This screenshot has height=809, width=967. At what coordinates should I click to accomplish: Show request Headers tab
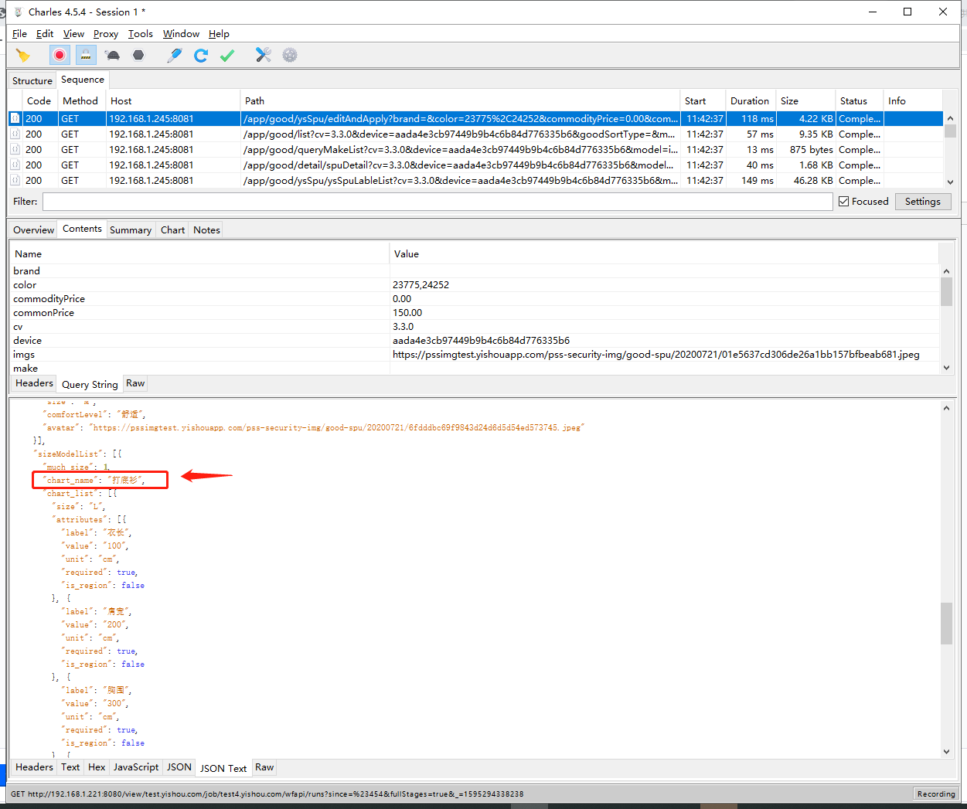coord(34,383)
